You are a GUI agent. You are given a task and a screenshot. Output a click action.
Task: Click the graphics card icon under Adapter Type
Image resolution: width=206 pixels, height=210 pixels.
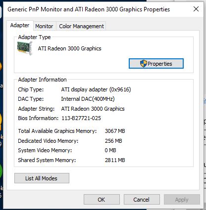[25, 48]
